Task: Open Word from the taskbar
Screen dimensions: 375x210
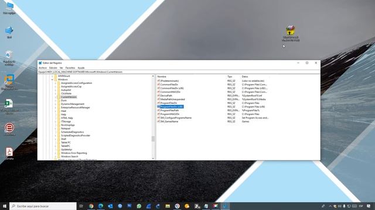Action: click(x=129, y=206)
